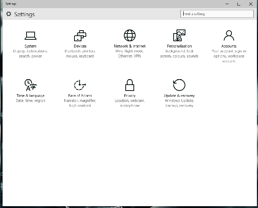Click the Update & recovery arrow icon

[179, 85]
